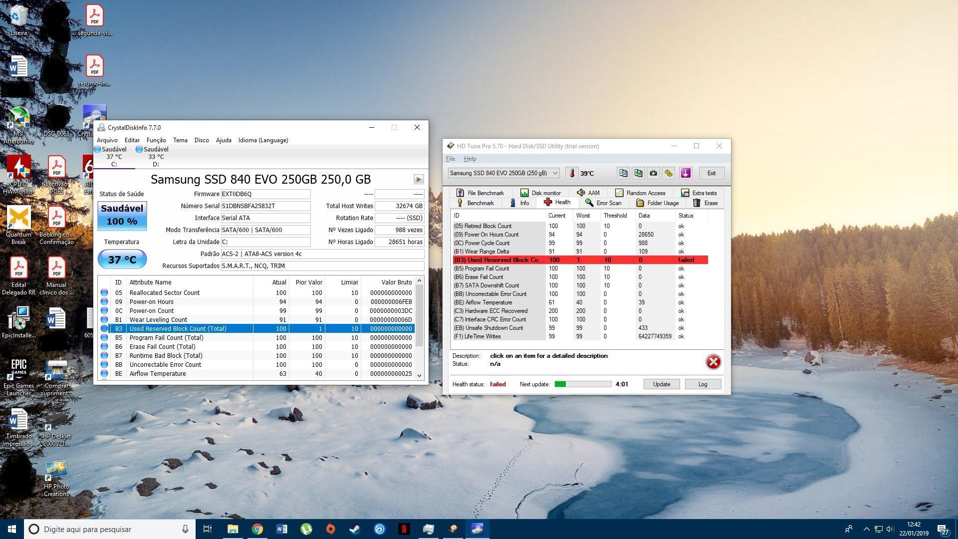Switch to the Erase tab
This screenshot has height=539, width=958.
(x=705, y=203)
